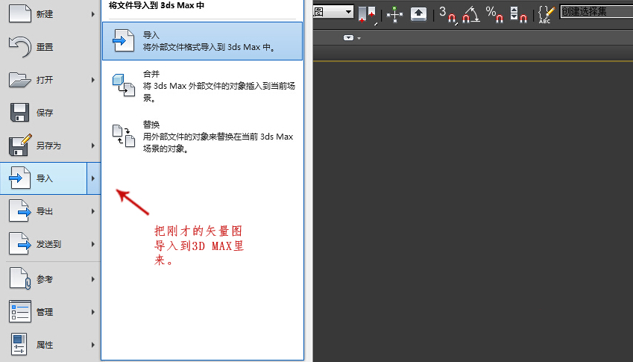Choose 导入 in the application menu
Viewport: 633px width, 362px height.
(x=43, y=178)
